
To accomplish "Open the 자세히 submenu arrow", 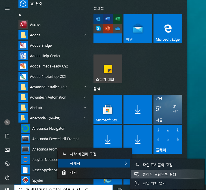I will click(x=126, y=163).
